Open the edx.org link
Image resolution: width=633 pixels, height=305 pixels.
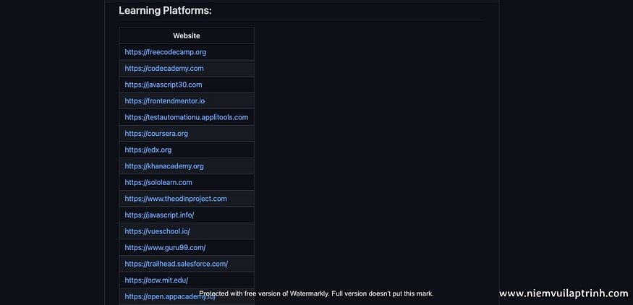coord(148,150)
